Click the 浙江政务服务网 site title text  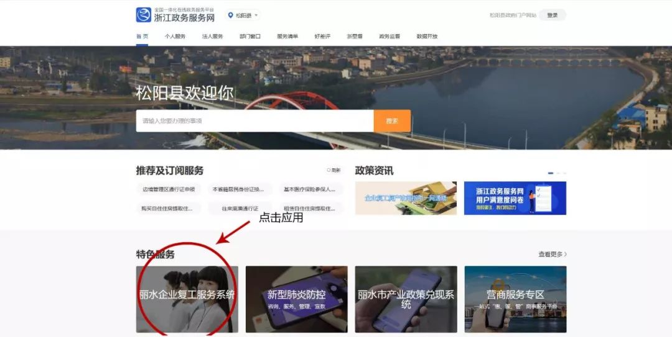[184, 17]
